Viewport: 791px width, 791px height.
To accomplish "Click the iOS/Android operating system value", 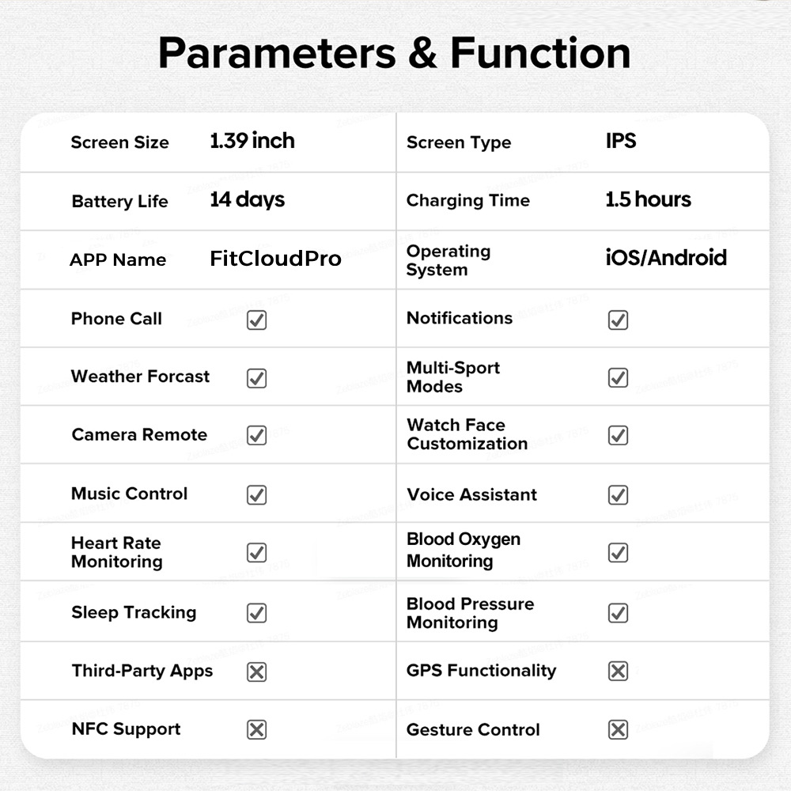I will click(666, 258).
